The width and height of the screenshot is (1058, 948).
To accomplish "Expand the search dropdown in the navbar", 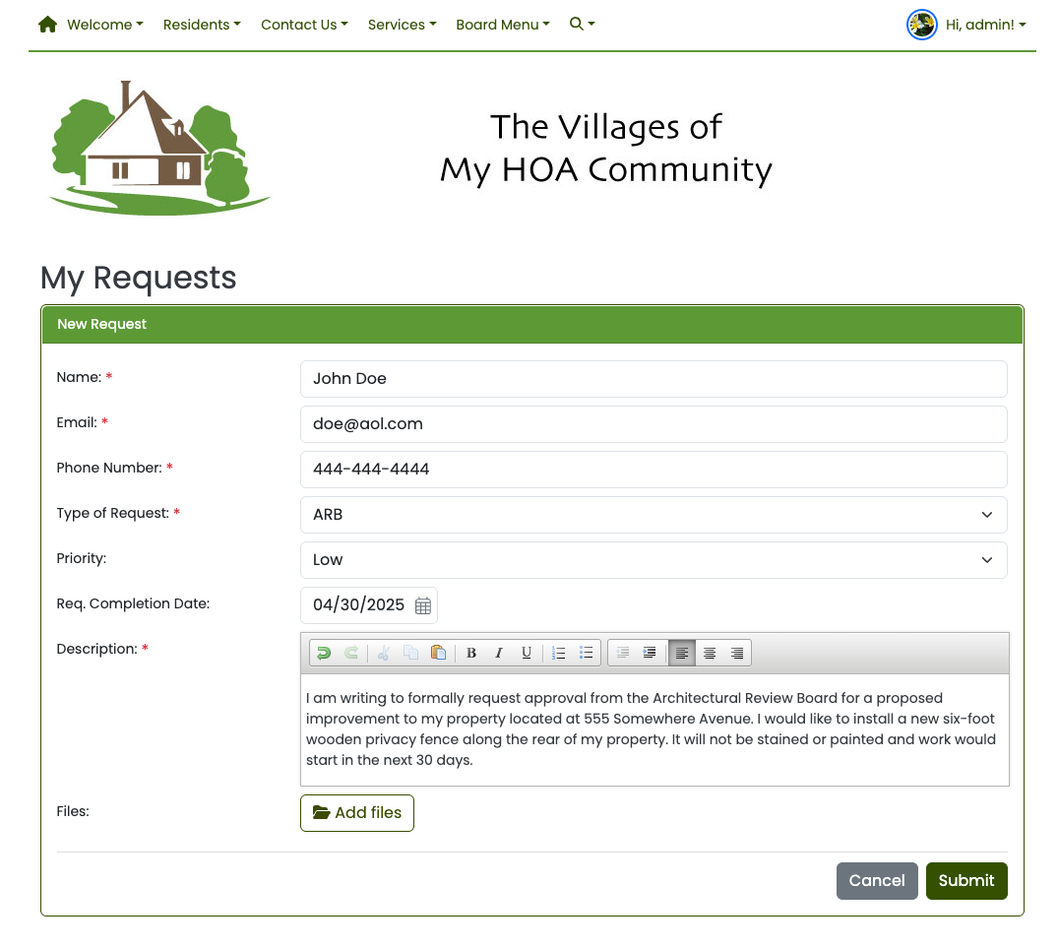I will click(x=582, y=25).
